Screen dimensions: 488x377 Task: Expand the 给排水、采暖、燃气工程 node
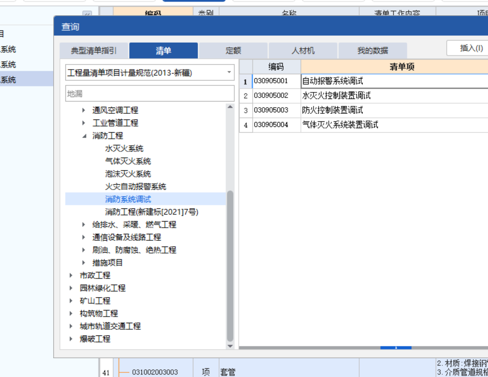[x=84, y=225]
